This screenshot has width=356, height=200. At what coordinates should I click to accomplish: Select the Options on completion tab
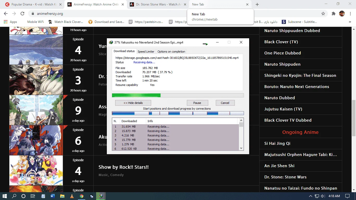point(171,52)
